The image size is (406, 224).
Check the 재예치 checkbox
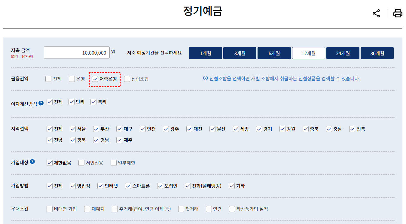(87, 209)
